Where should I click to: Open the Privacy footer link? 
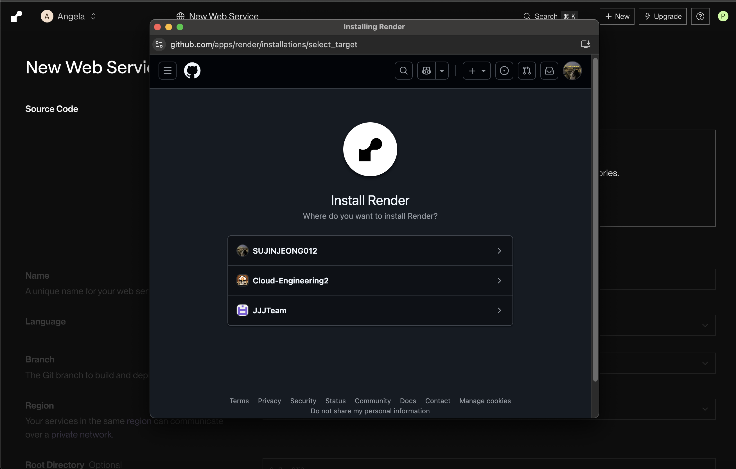point(269,401)
